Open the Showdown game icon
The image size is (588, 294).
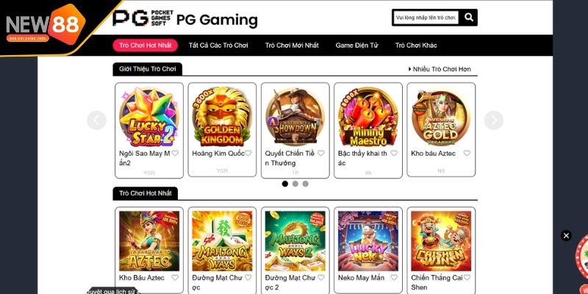pyautogui.click(x=295, y=117)
